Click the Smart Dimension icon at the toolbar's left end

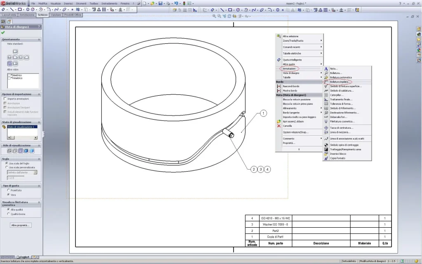[x=3, y=10]
